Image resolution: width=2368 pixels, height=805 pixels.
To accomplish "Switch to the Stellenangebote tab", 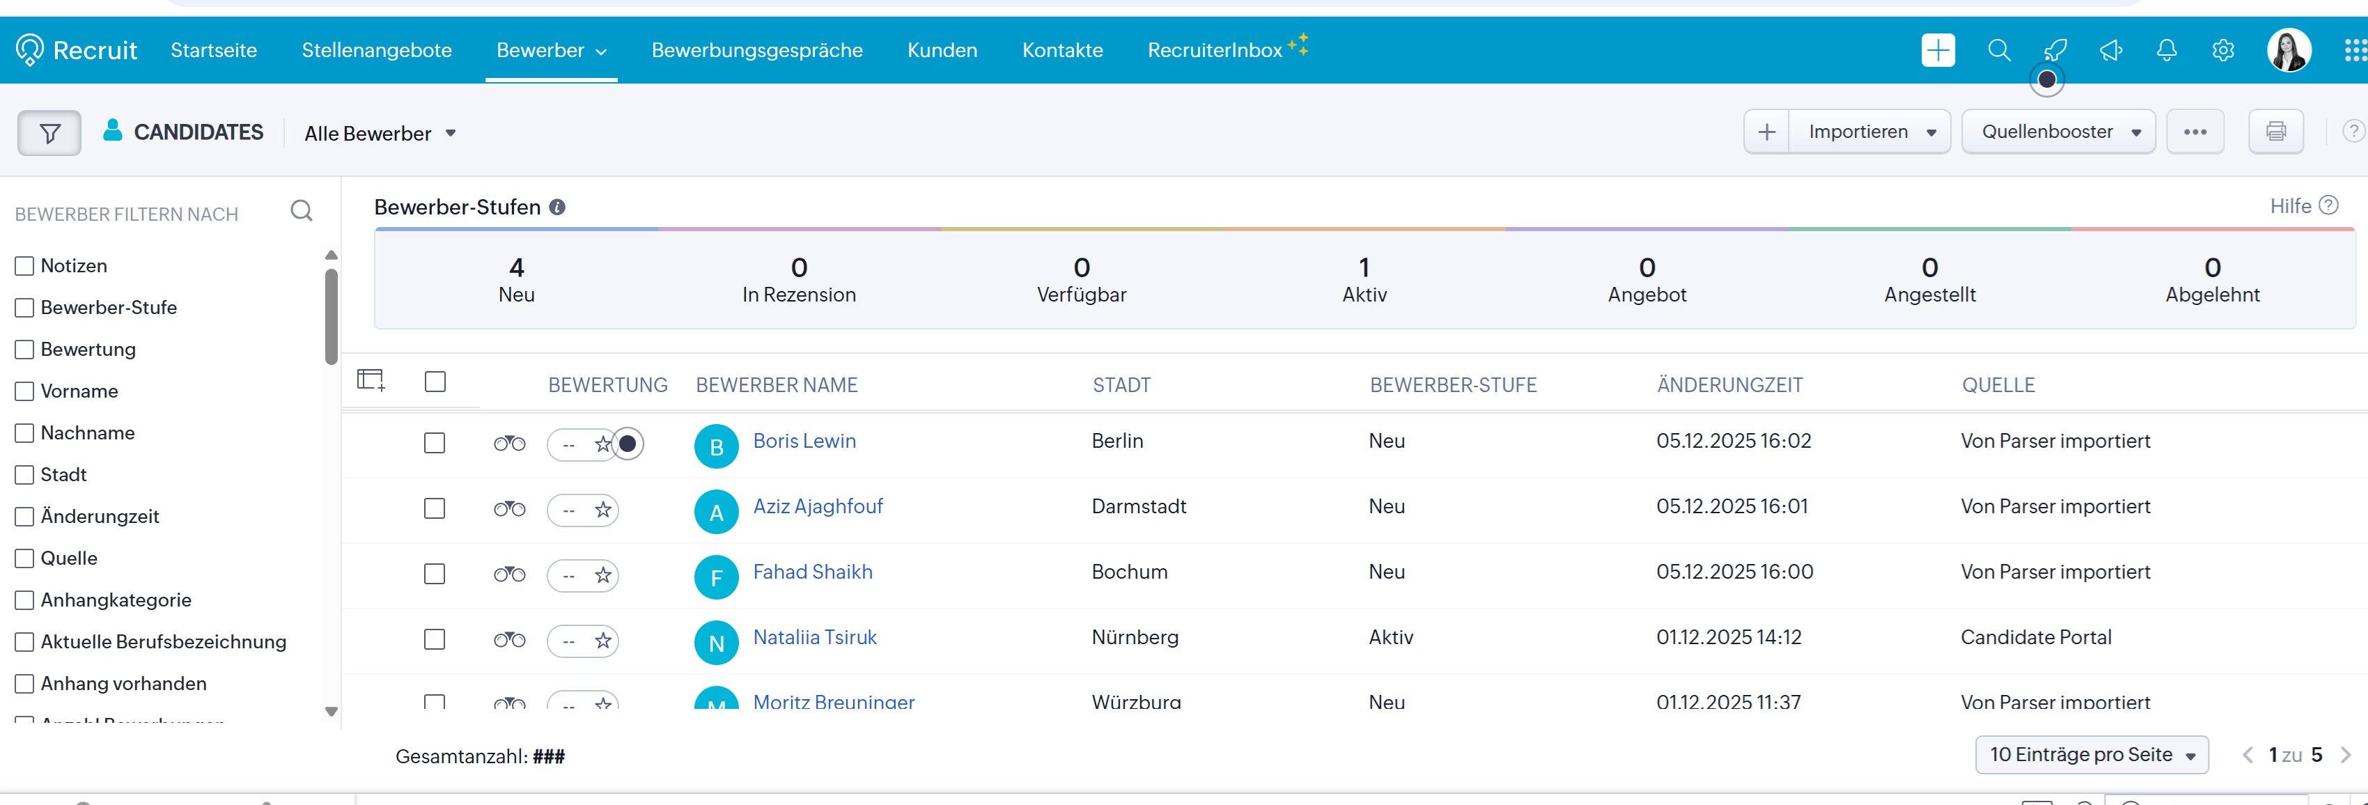I will (x=376, y=51).
